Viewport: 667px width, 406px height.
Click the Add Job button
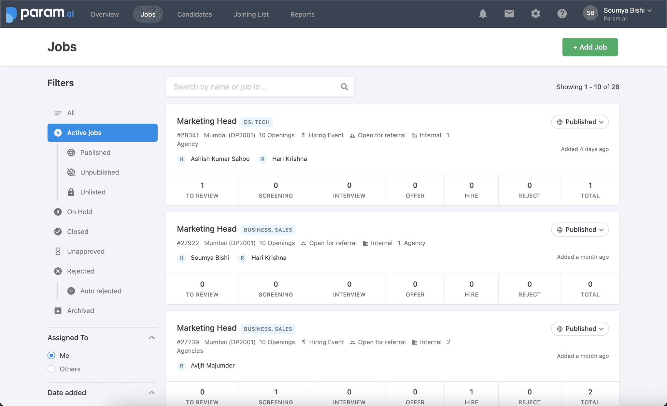590,47
